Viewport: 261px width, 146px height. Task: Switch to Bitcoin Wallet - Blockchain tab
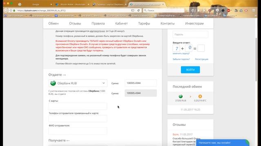[73, 4]
